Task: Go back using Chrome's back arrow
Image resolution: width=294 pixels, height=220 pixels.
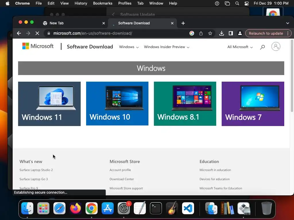Action: (19, 33)
